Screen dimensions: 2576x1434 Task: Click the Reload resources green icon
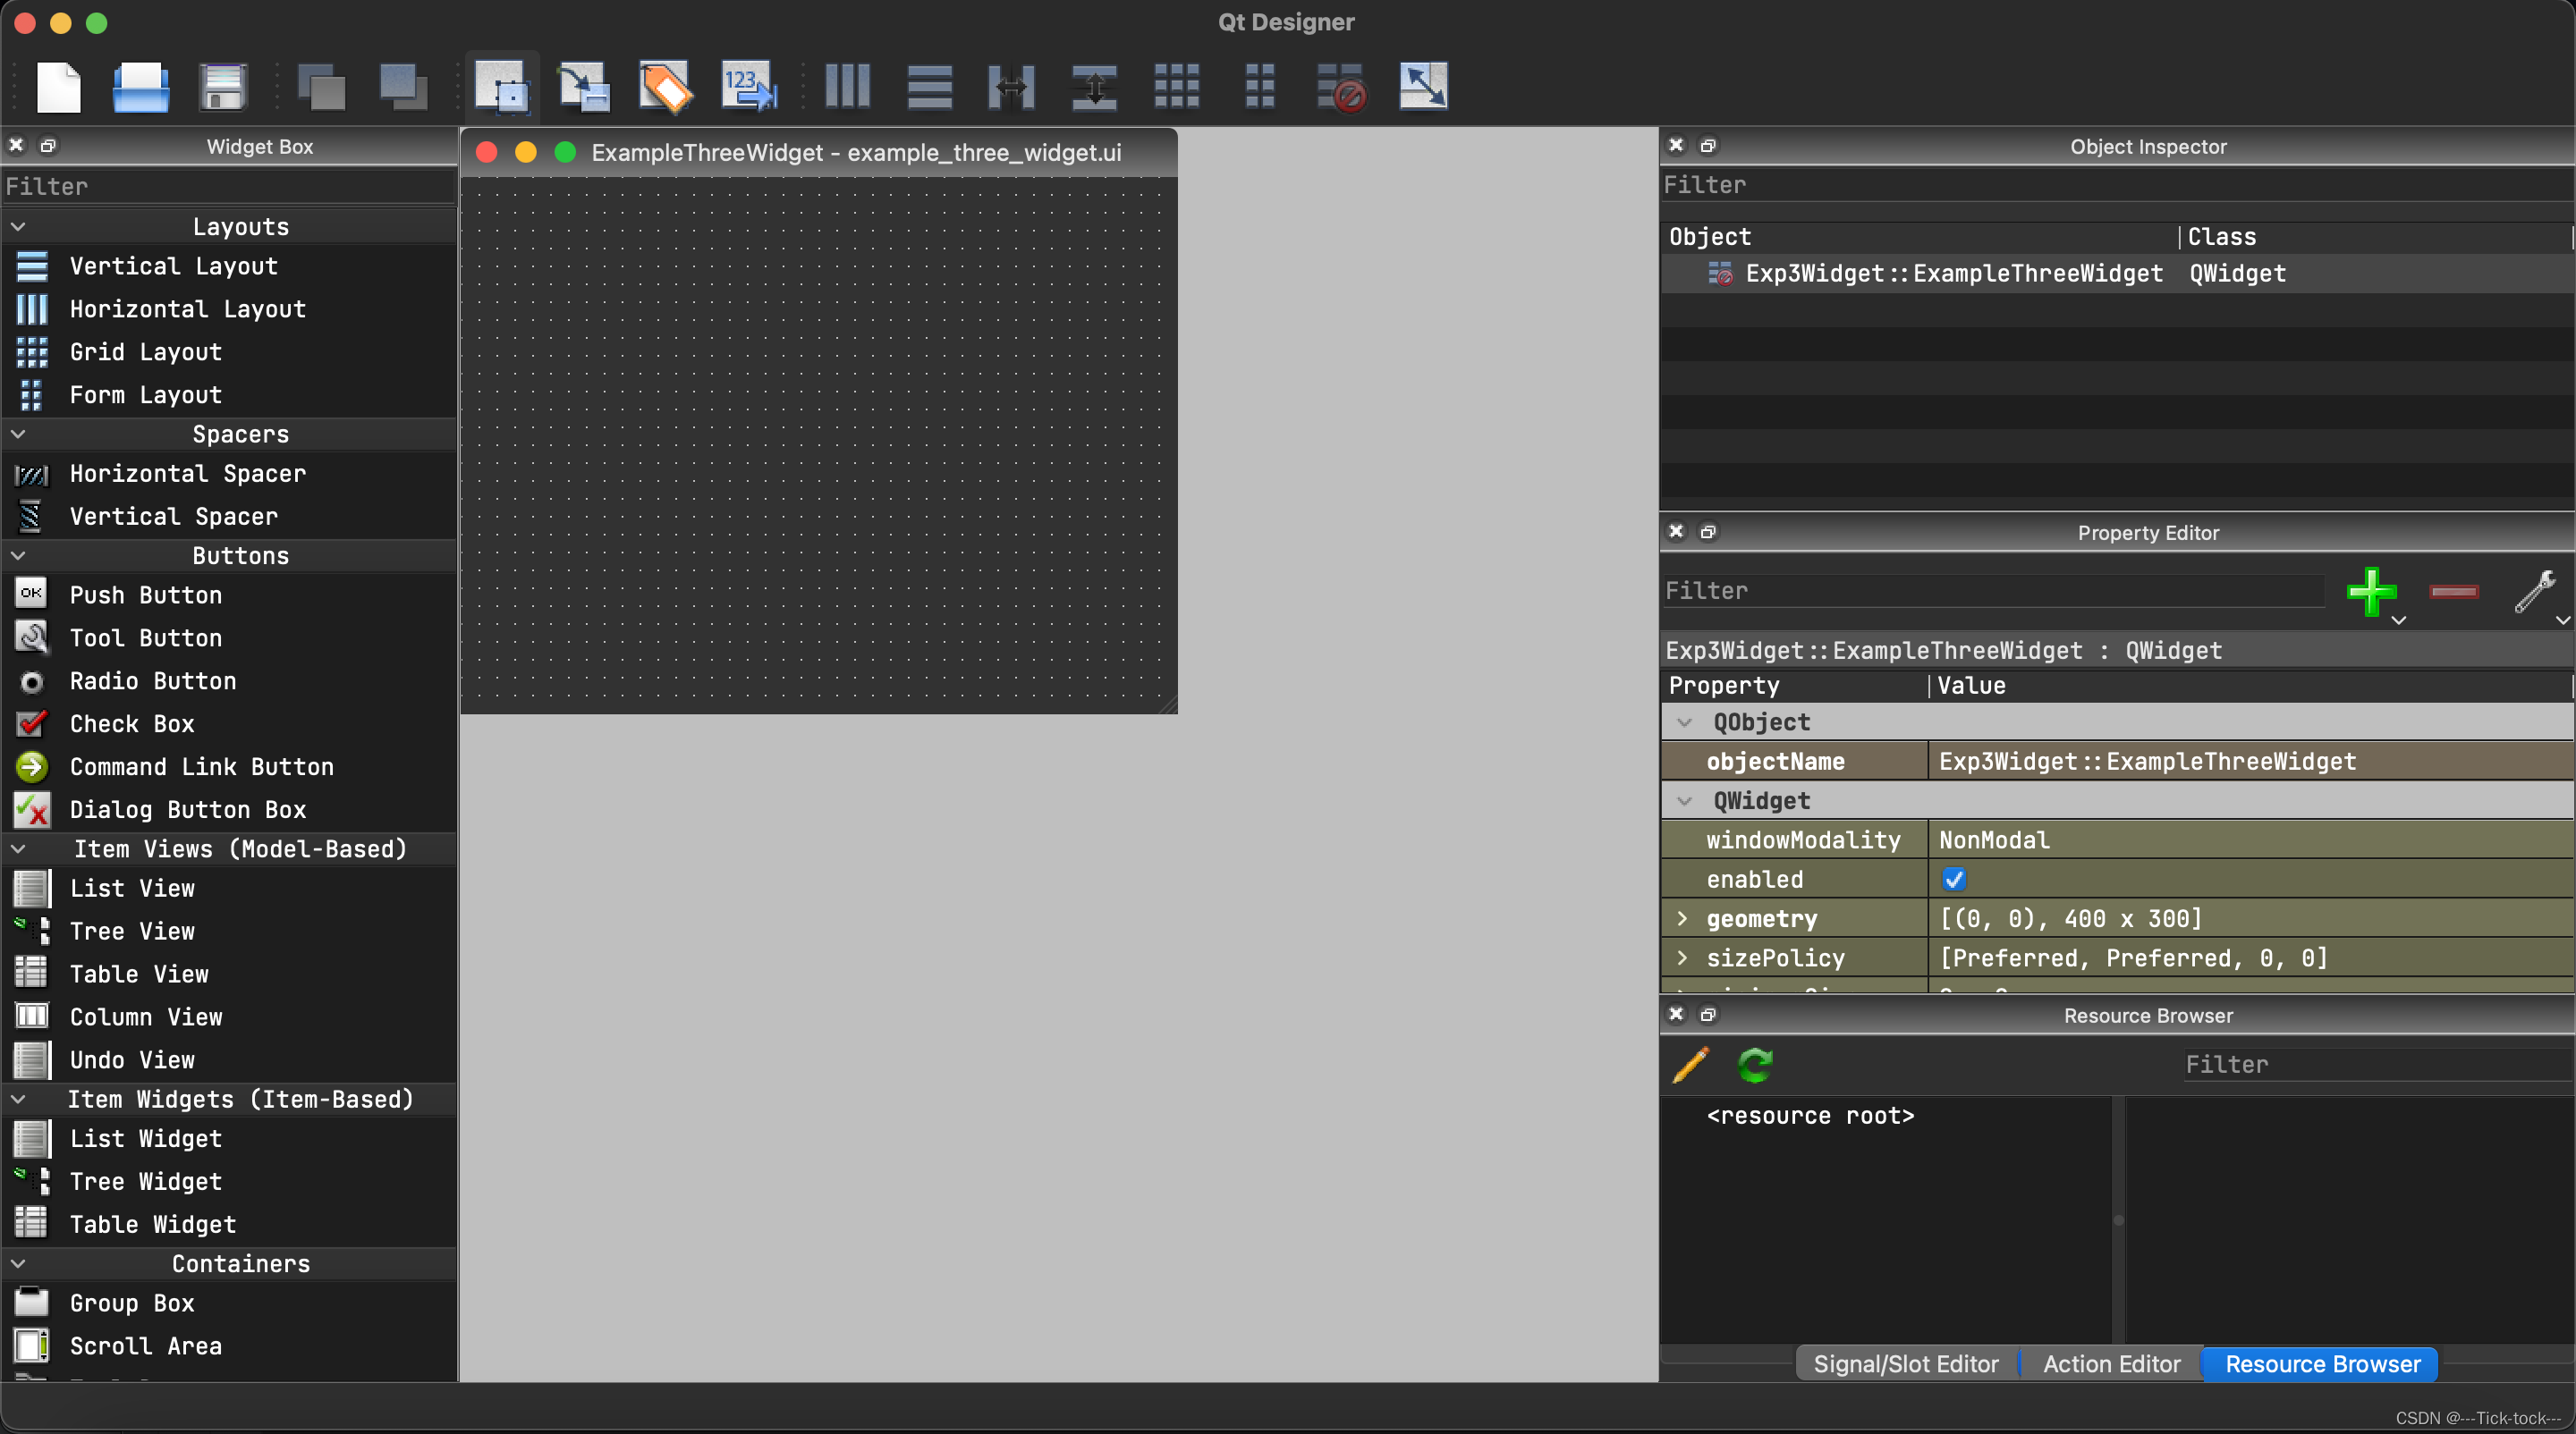pyautogui.click(x=1755, y=1064)
